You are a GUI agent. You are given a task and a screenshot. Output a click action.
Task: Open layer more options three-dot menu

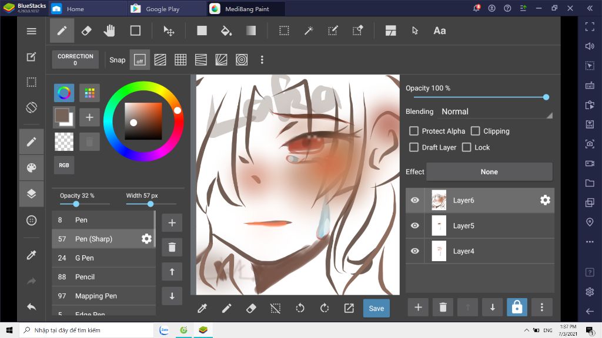pos(541,307)
